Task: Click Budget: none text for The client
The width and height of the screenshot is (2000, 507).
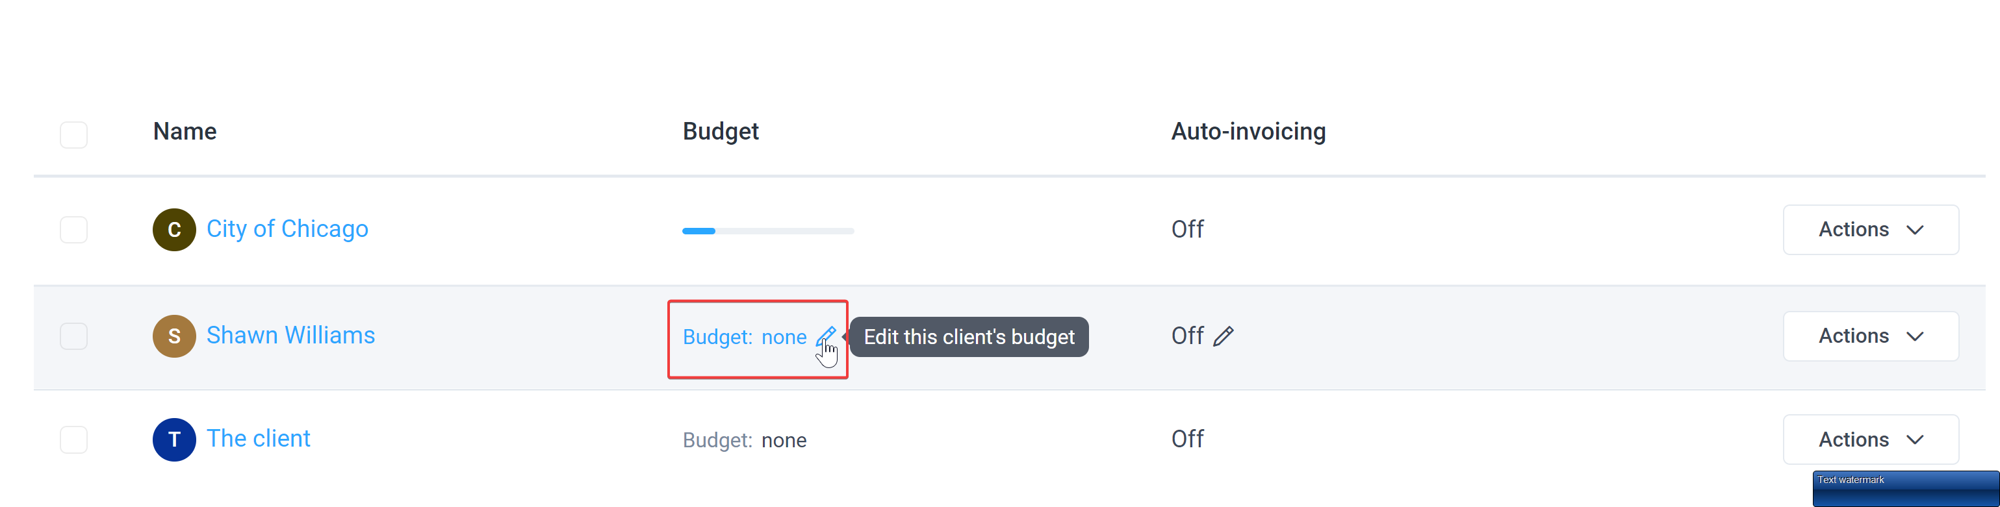Action: (x=745, y=440)
